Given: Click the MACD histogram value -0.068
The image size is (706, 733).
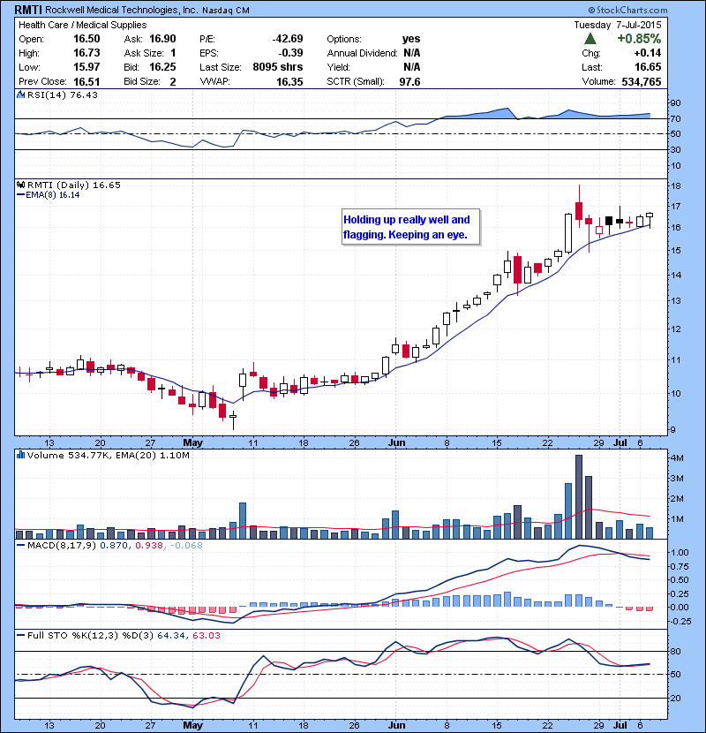Looking at the screenshot, I should (x=187, y=546).
